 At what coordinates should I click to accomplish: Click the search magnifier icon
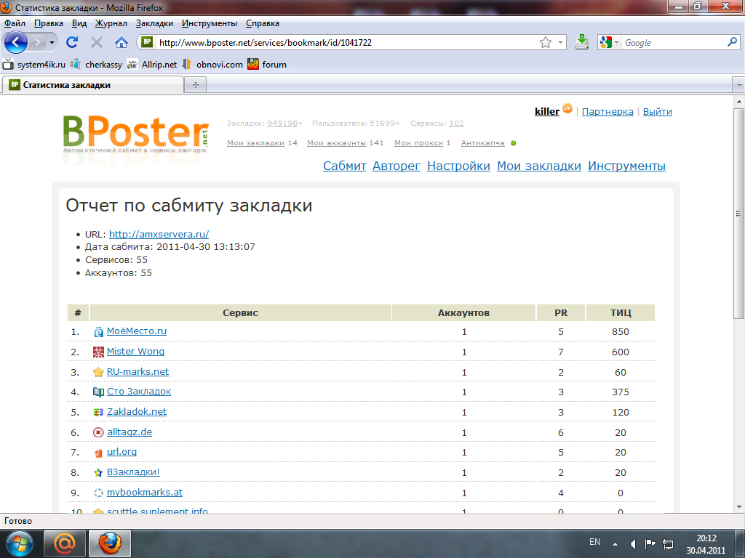click(x=732, y=42)
